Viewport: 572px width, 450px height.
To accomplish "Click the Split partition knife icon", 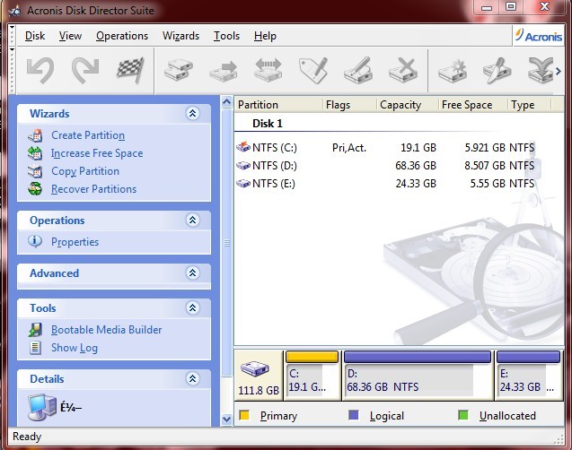I will (x=497, y=71).
